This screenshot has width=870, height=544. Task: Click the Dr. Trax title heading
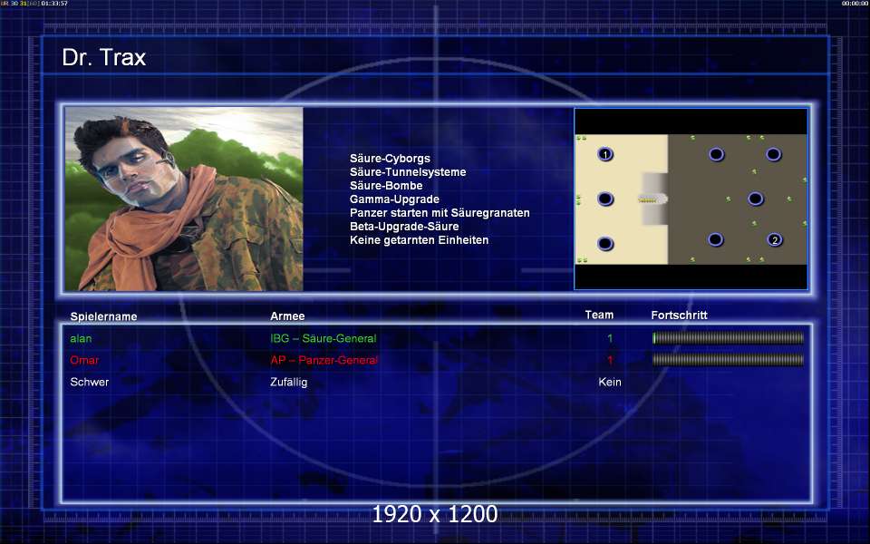(103, 57)
